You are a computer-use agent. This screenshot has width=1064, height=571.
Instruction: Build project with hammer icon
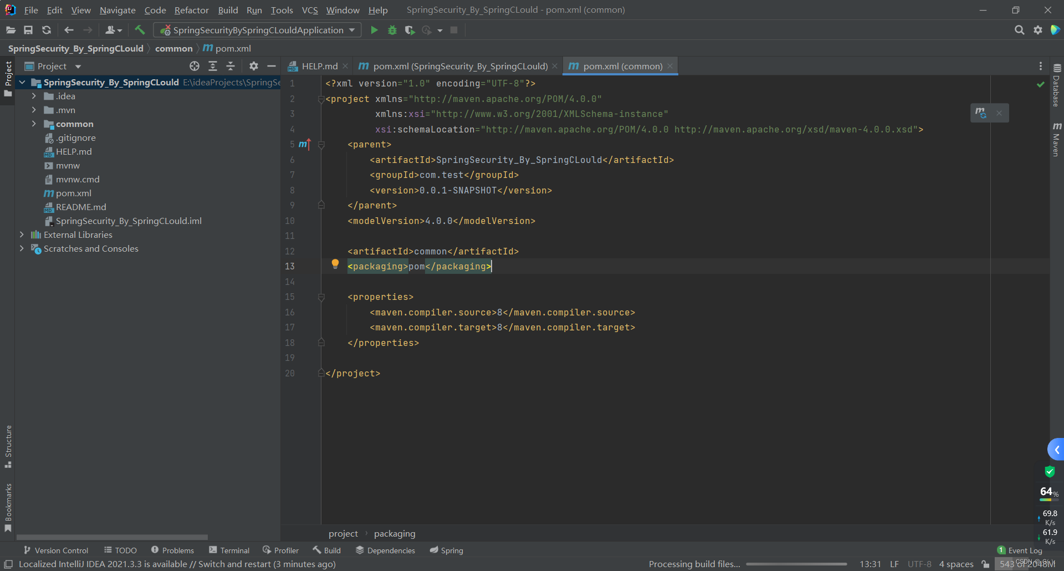pos(140,30)
